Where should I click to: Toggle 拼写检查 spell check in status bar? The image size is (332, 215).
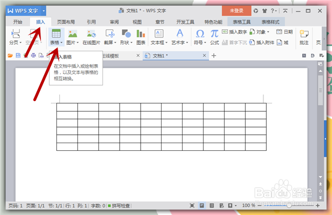point(119,206)
